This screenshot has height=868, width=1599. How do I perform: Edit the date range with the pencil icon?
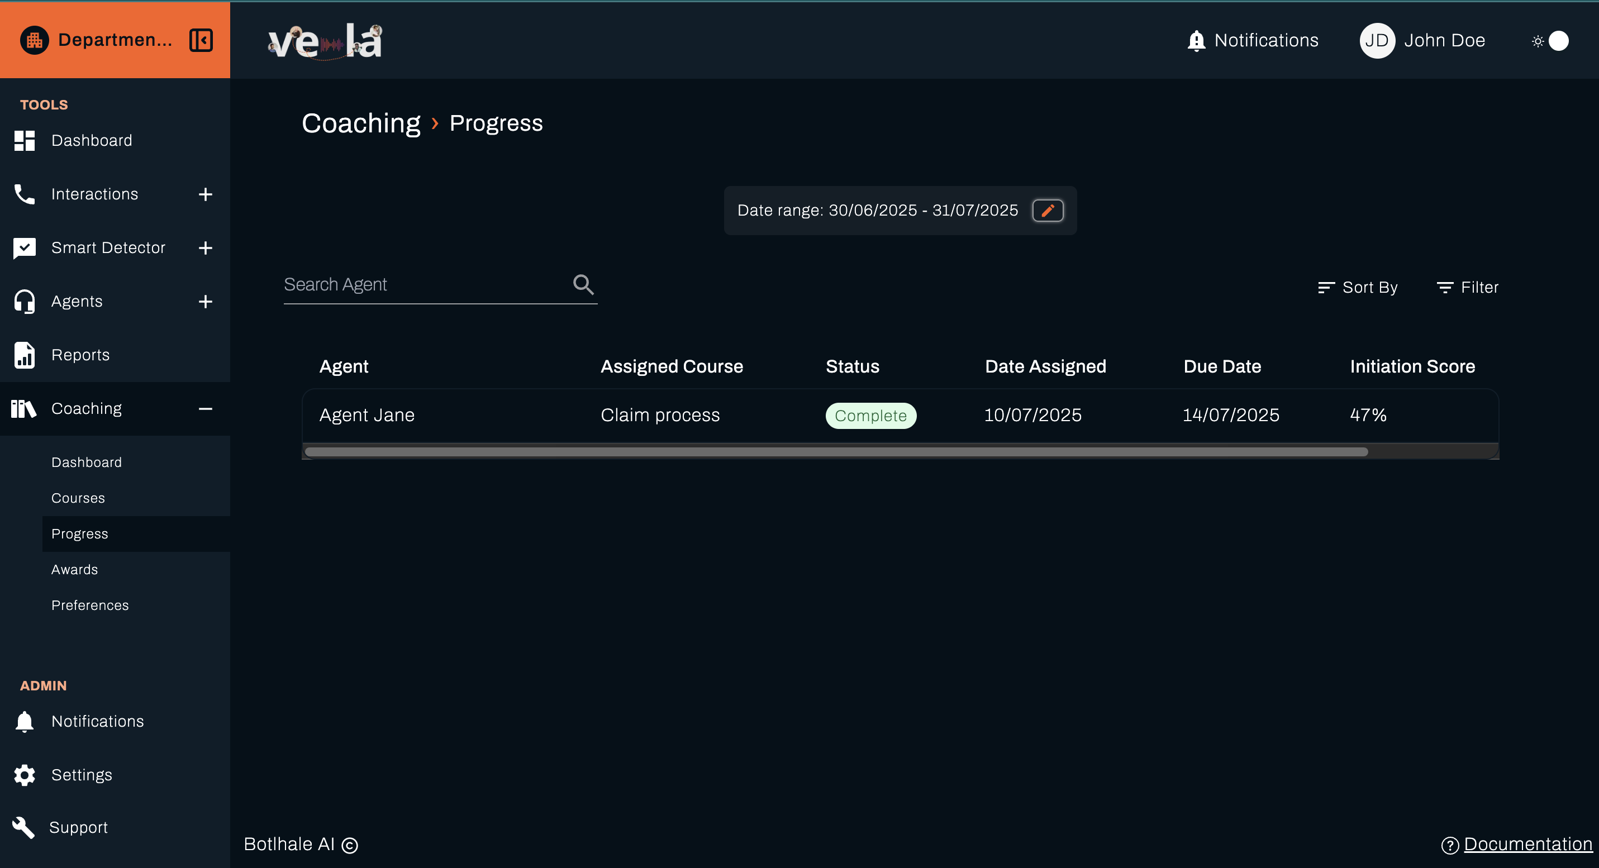coord(1048,211)
